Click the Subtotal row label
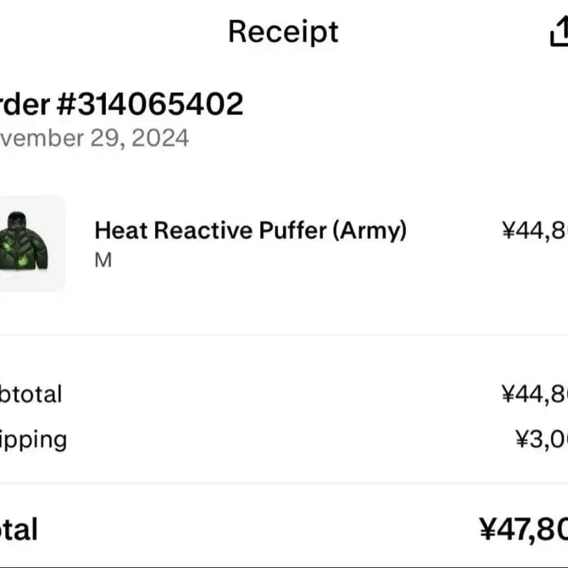Viewport: 568px width, 568px height. 31,394
